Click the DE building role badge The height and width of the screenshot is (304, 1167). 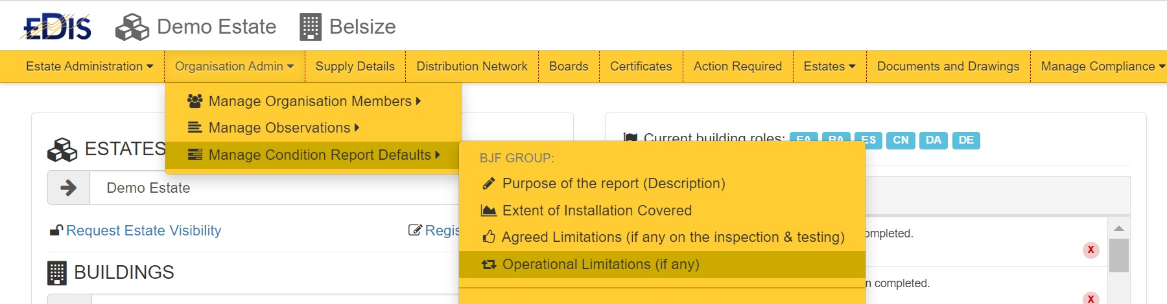965,140
